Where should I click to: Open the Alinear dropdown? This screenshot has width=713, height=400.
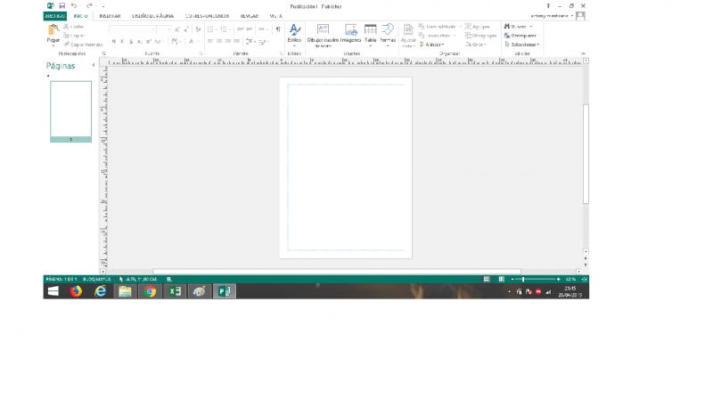click(431, 45)
